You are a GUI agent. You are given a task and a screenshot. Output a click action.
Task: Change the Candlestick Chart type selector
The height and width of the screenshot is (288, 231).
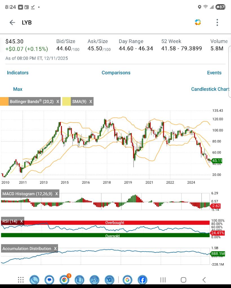210,89
